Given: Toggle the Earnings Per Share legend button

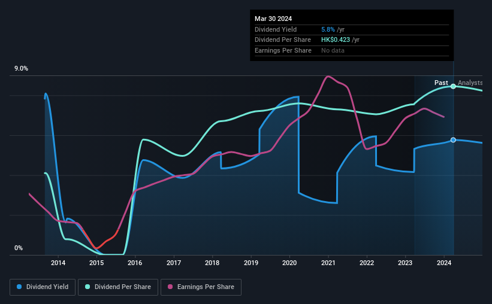Looking at the screenshot, I should pyautogui.click(x=201, y=287).
